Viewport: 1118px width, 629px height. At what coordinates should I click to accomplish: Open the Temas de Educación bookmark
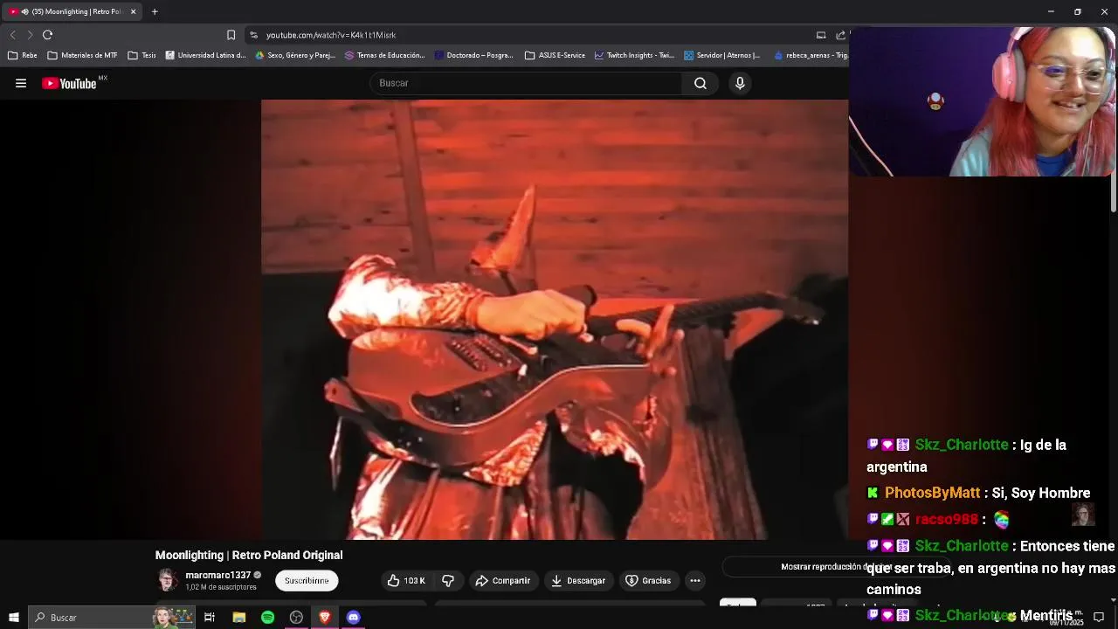point(385,55)
